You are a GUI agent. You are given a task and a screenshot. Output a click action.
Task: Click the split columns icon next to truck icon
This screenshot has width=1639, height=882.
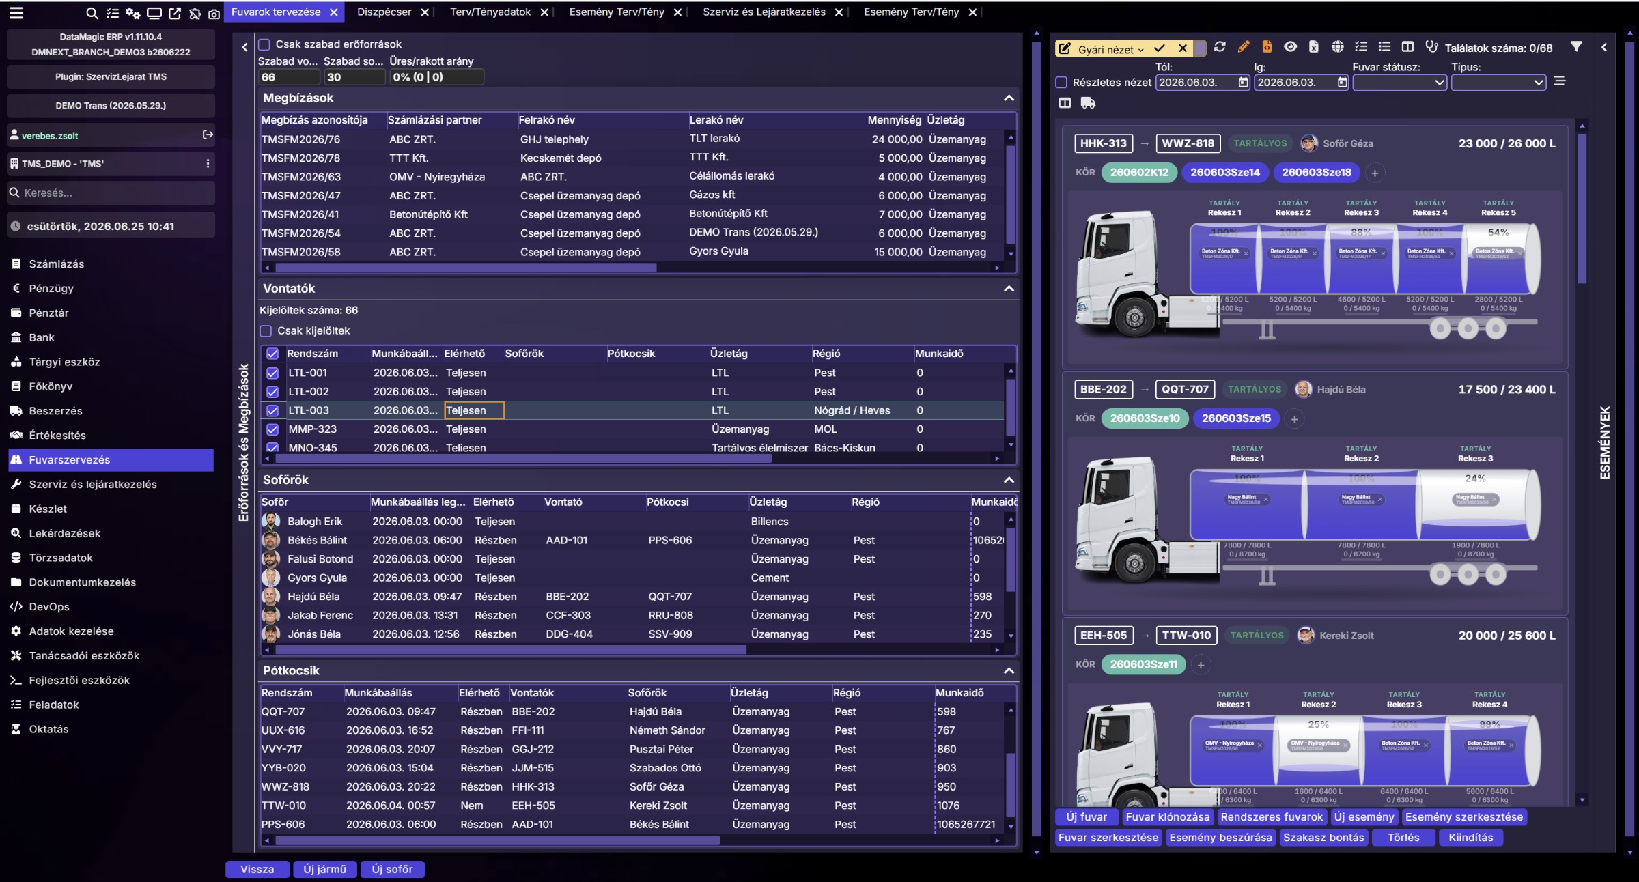click(x=1065, y=103)
